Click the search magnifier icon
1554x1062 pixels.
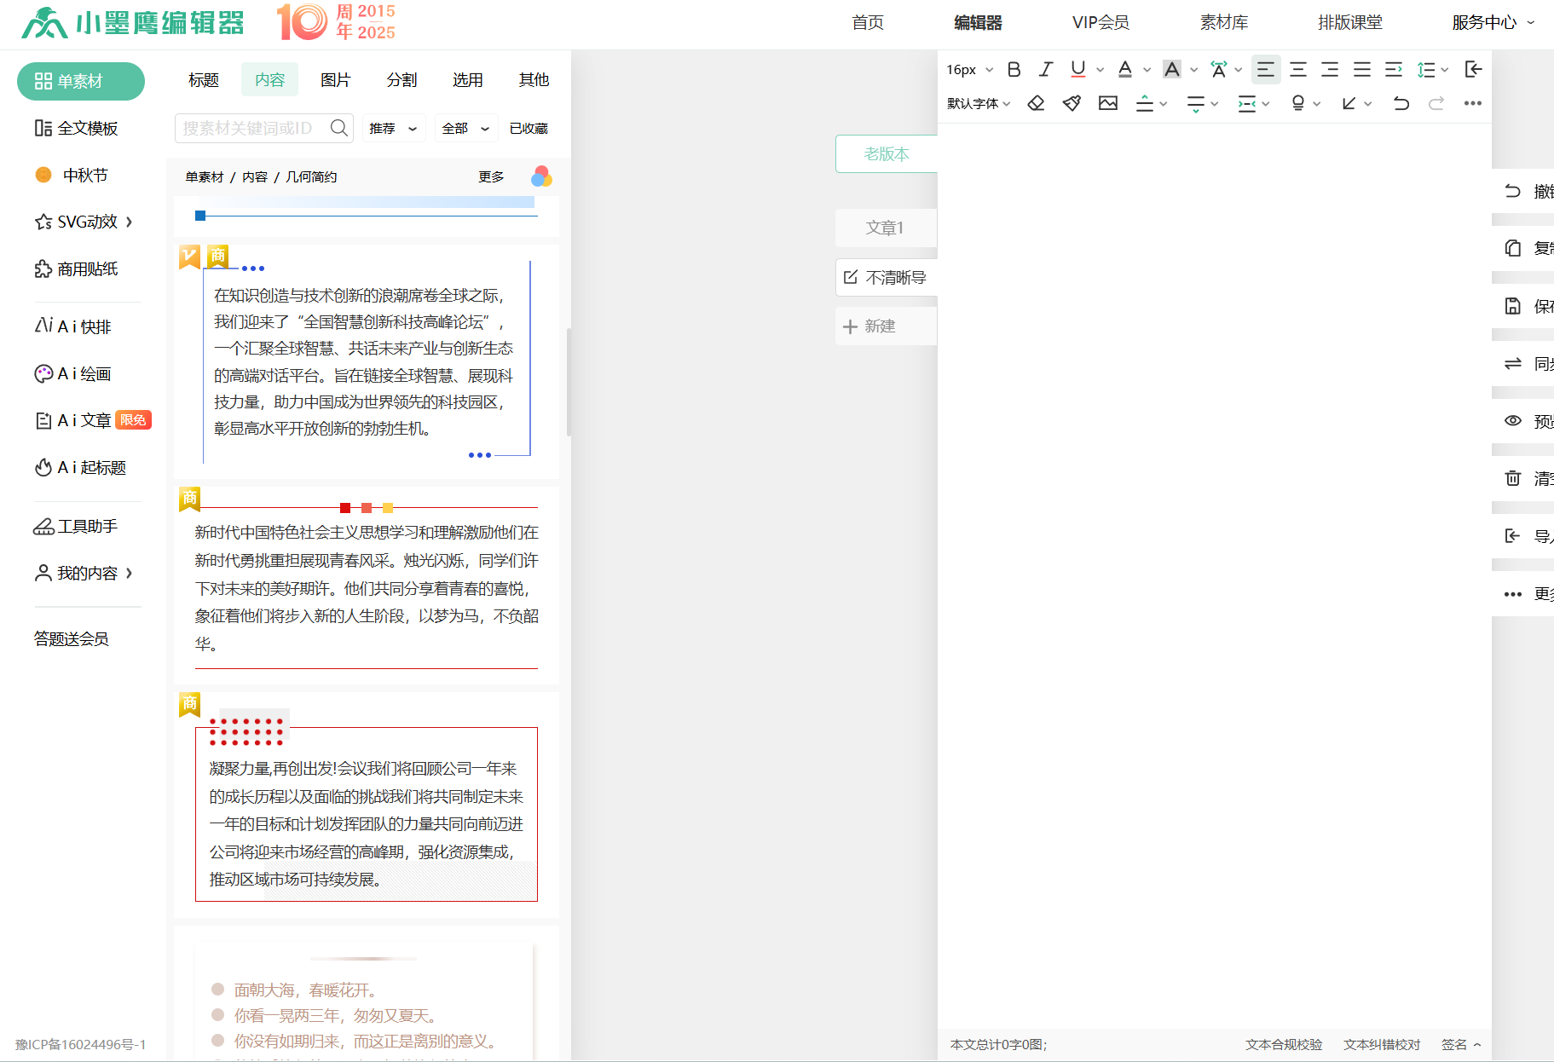pos(339,128)
